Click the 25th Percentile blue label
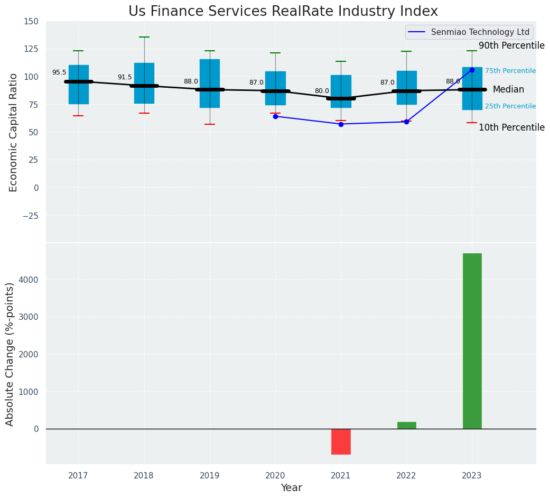This screenshot has width=550, height=498. click(x=510, y=106)
